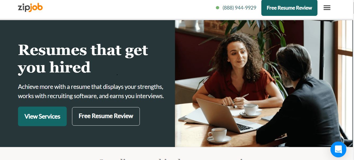Open the hamburger navigation menu
This screenshot has height=160, width=354.
click(327, 8)
